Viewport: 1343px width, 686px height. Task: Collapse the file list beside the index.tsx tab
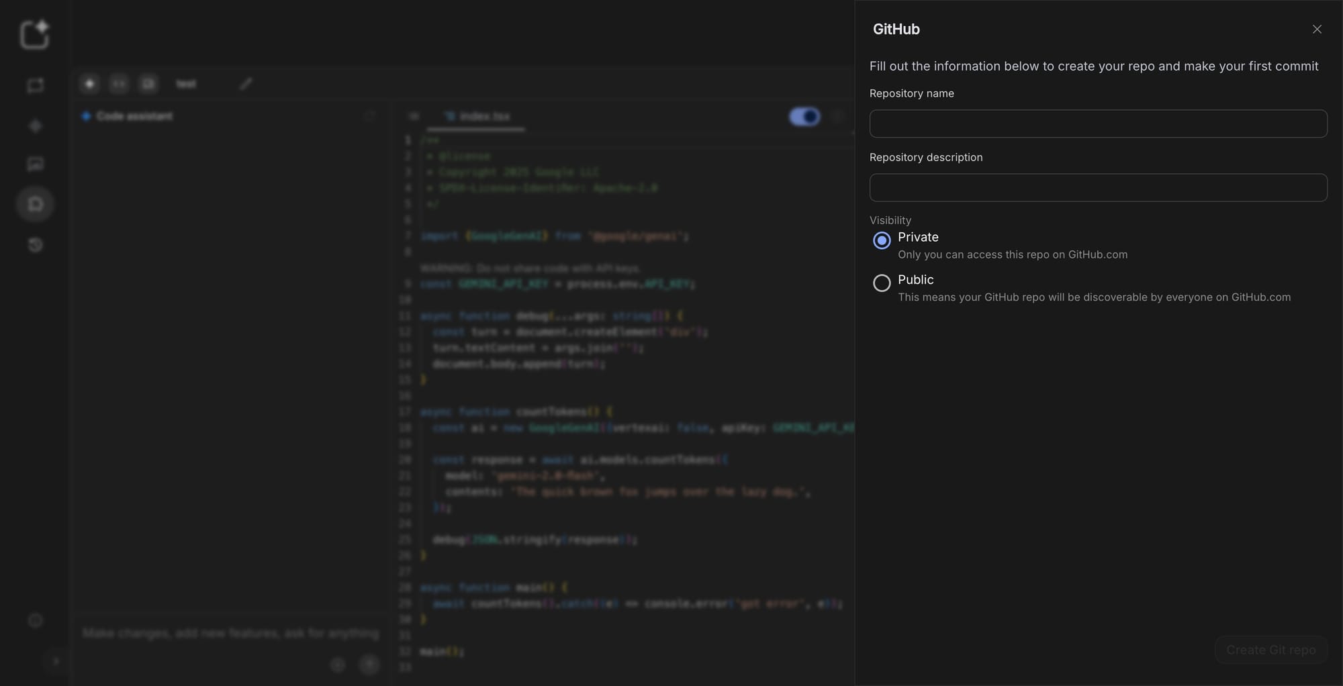[414, 115]
